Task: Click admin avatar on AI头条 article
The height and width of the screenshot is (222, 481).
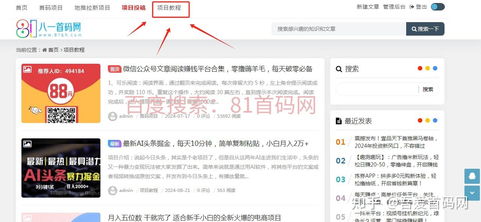Action: point(112,190)
